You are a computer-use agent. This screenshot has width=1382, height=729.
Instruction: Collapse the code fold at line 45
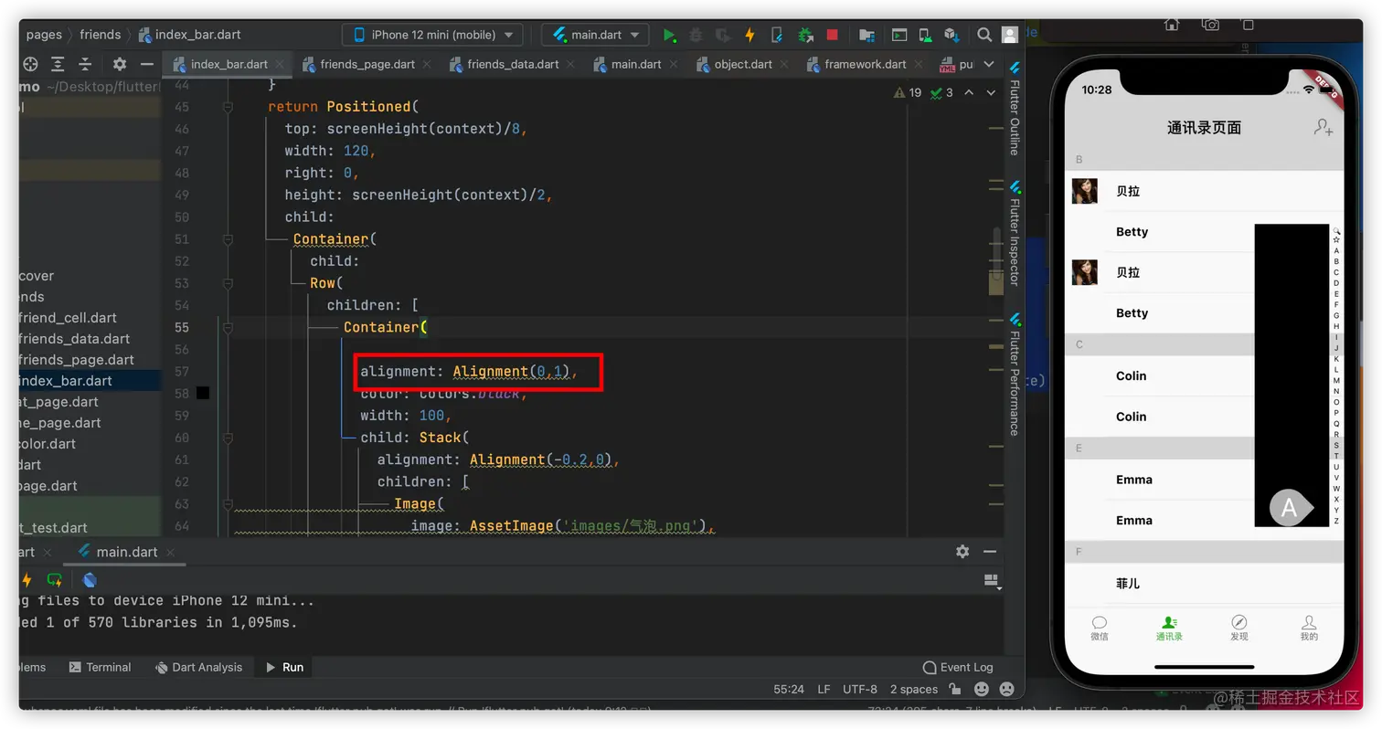click(x=228, y=107)
